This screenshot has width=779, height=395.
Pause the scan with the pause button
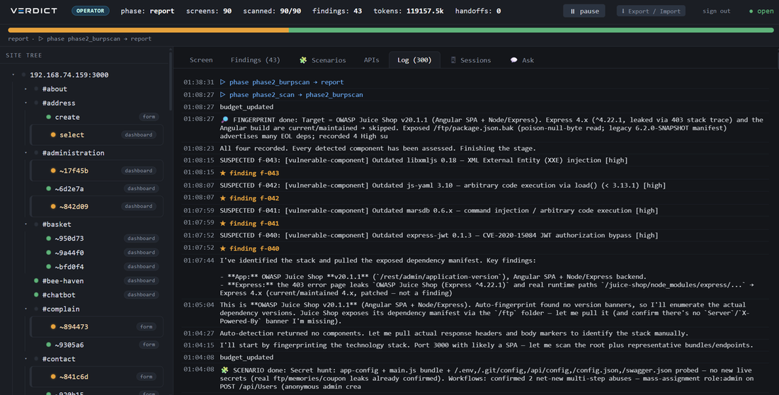pyautogui.click(x=584, y=11)
